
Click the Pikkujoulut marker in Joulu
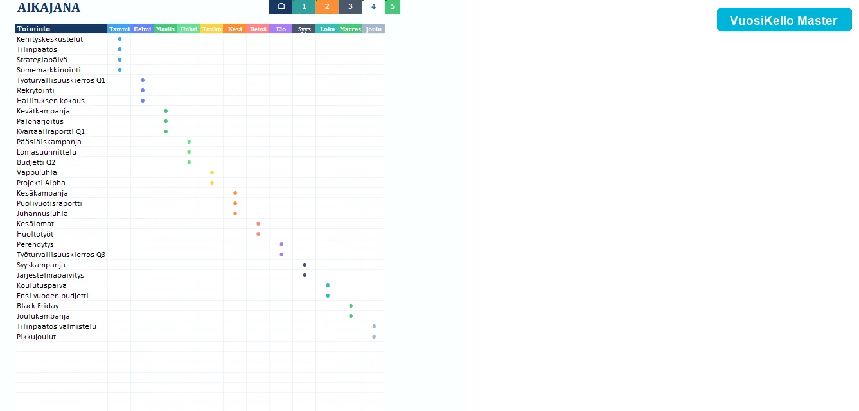tap(374, 337)
